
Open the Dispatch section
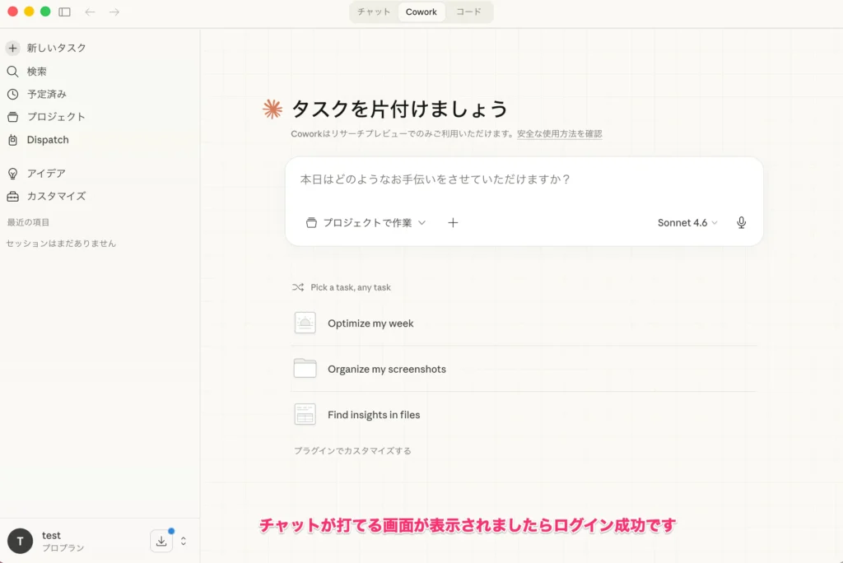[46, 140]
